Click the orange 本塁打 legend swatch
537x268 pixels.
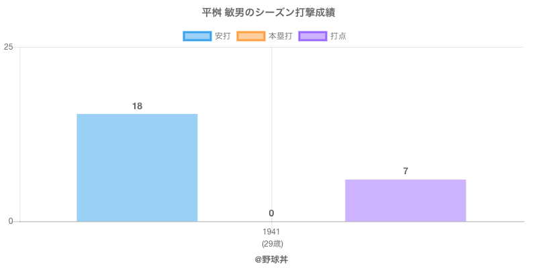[x=251, y=36]
